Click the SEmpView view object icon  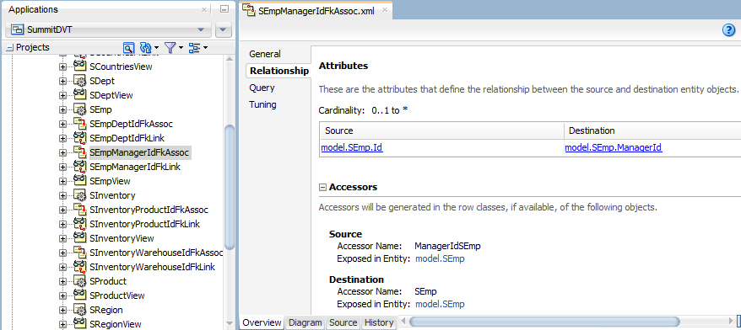79,181
